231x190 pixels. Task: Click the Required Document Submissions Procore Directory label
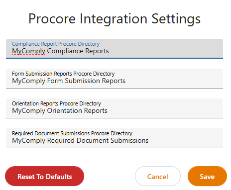(72, 133)
